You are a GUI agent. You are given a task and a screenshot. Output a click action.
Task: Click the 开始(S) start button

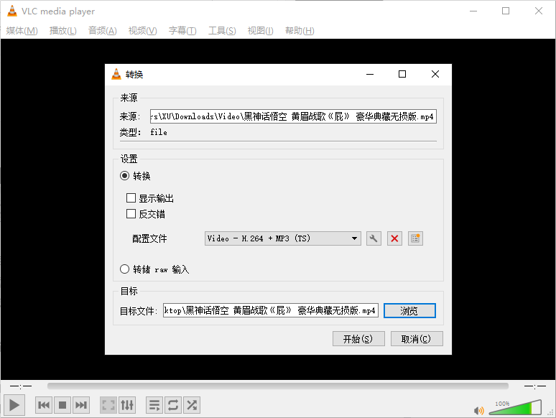pos(358,339)
